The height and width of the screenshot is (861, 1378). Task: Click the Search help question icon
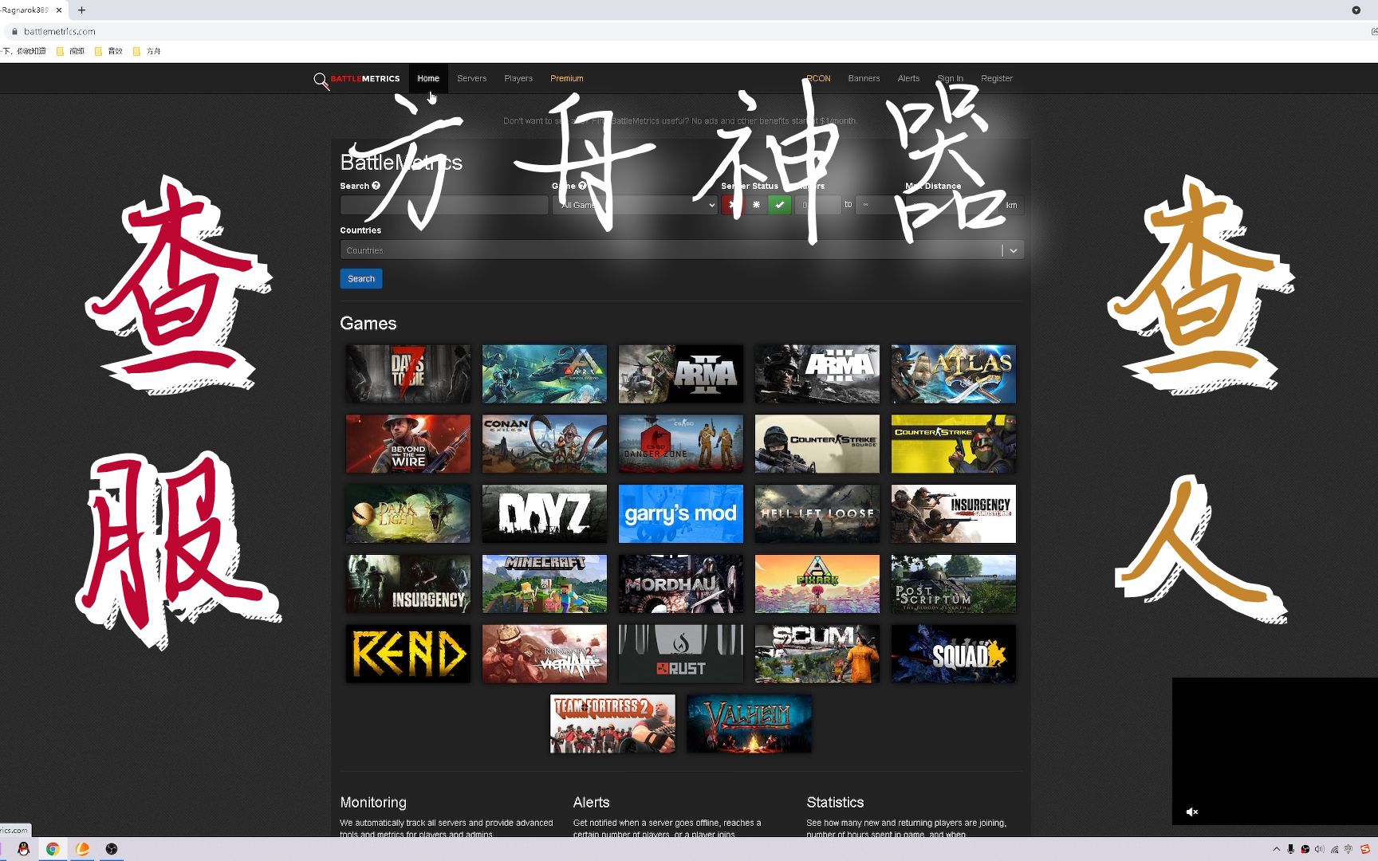point(376,186)
